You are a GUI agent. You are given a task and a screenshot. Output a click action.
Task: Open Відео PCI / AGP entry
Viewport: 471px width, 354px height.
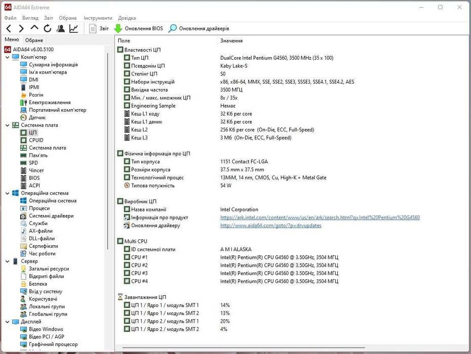point(42,337)
